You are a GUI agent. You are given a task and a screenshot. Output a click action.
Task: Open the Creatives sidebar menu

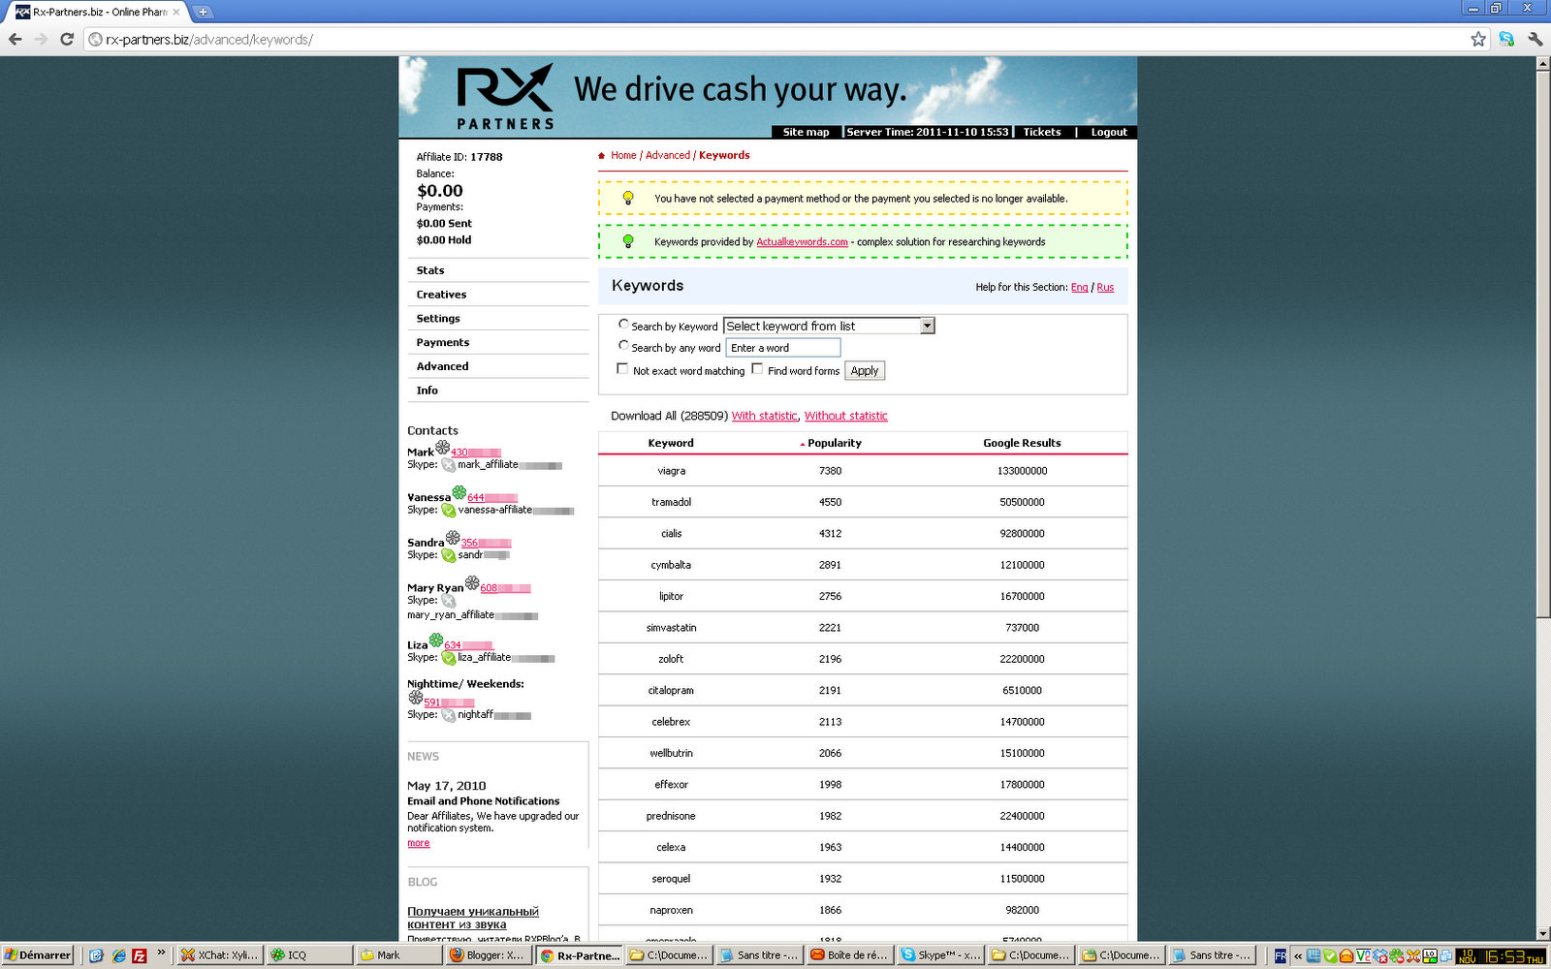point(441,295)
